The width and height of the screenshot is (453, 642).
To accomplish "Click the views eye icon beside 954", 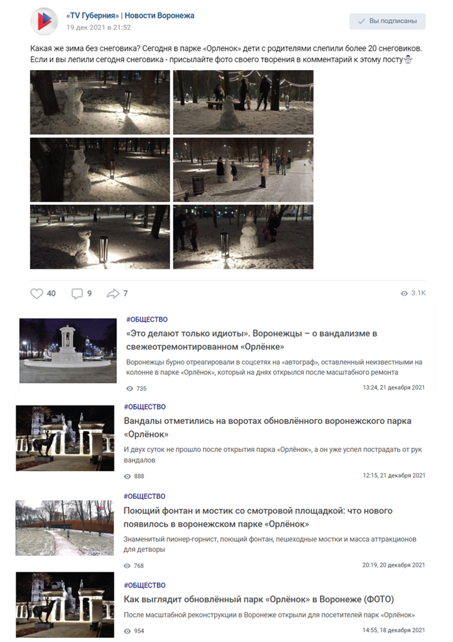I will click(x=127, y=631).
